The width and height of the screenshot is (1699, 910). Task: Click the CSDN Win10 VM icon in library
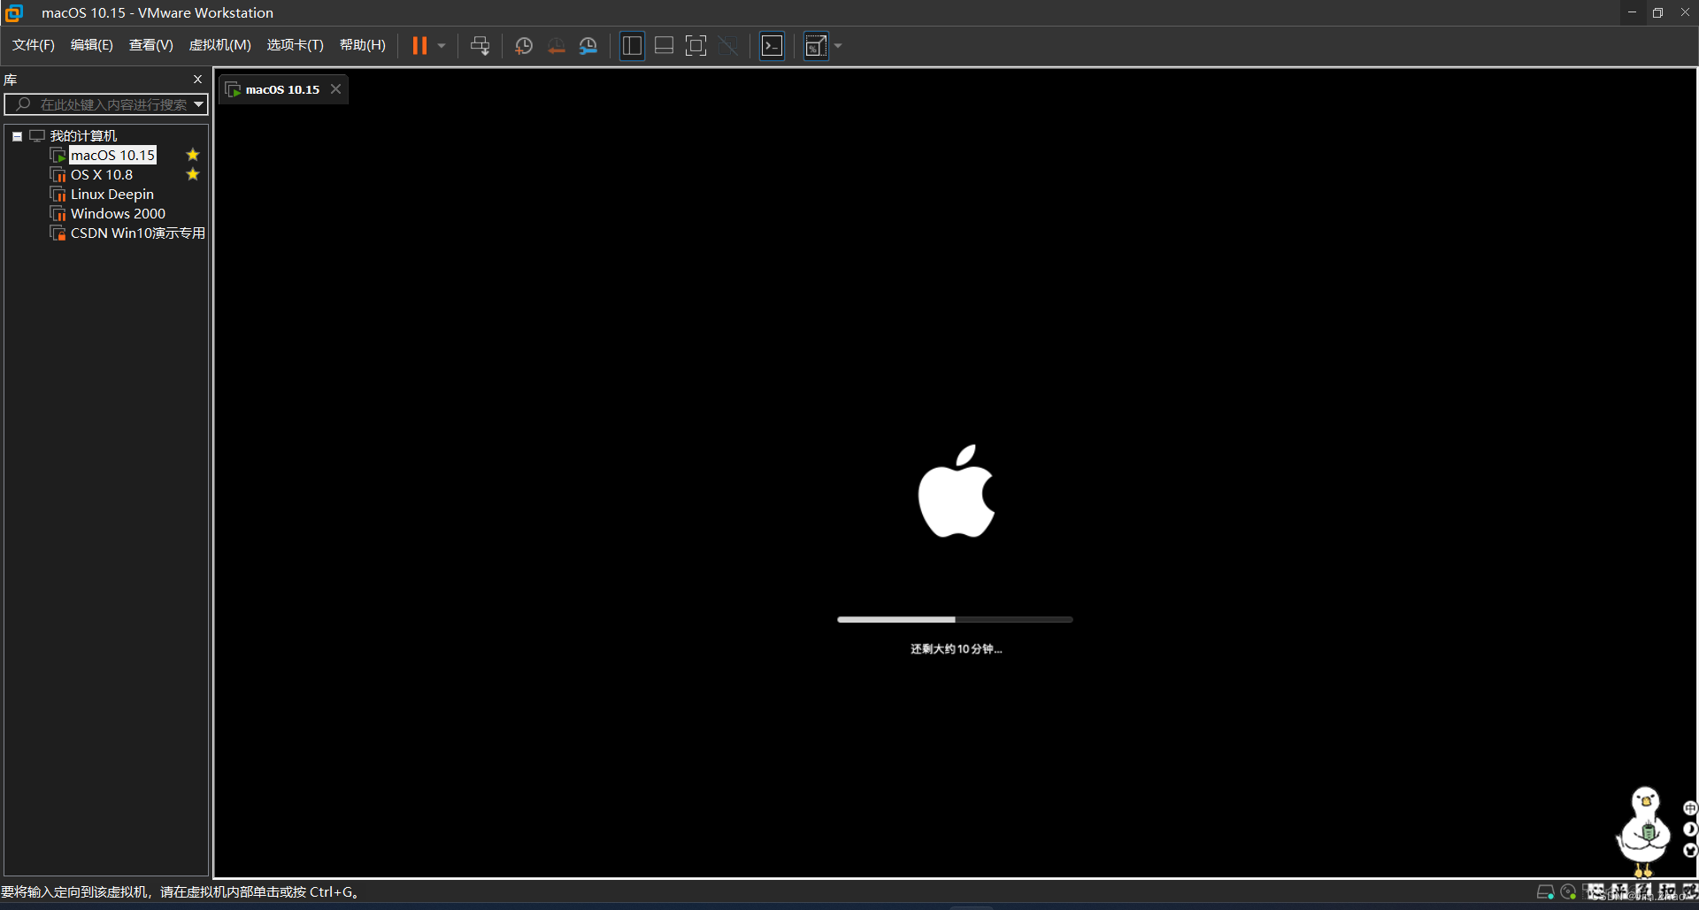click(x=58, y=233)
